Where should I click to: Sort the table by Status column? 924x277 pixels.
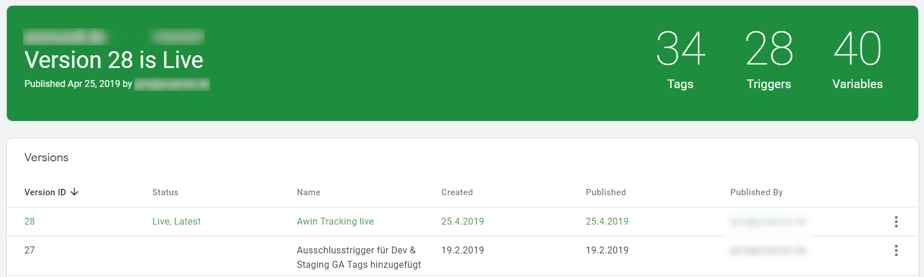pyautogui.click(x=165, y=192)
